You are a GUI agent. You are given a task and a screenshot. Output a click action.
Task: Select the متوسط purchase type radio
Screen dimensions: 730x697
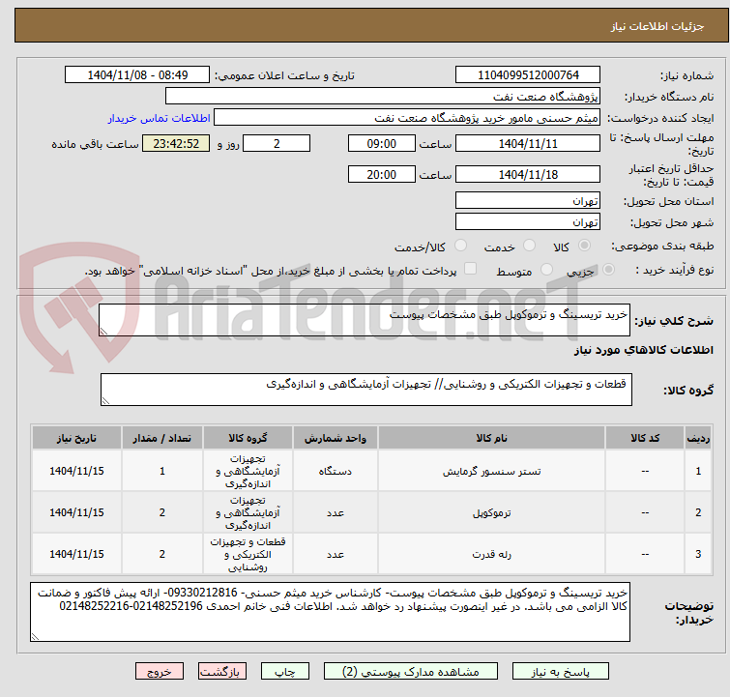546,270
